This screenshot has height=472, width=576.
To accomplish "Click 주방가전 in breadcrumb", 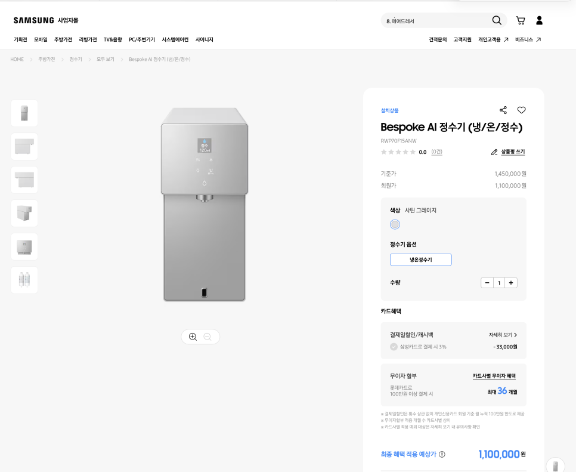I will [x=47, y=59].
